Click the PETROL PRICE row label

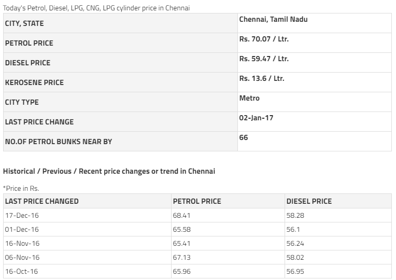click(x=29, y=43)
